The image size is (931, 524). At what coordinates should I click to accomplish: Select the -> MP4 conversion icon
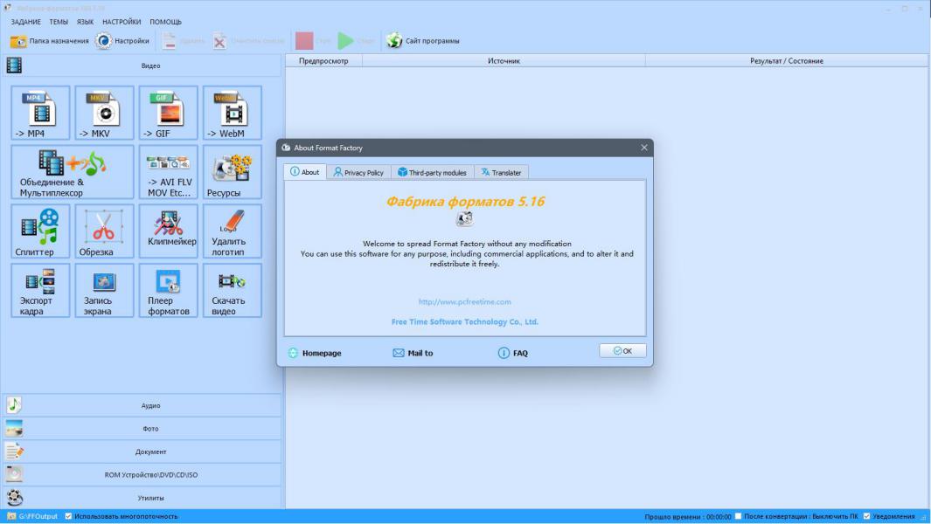click(x=40, y=113)
